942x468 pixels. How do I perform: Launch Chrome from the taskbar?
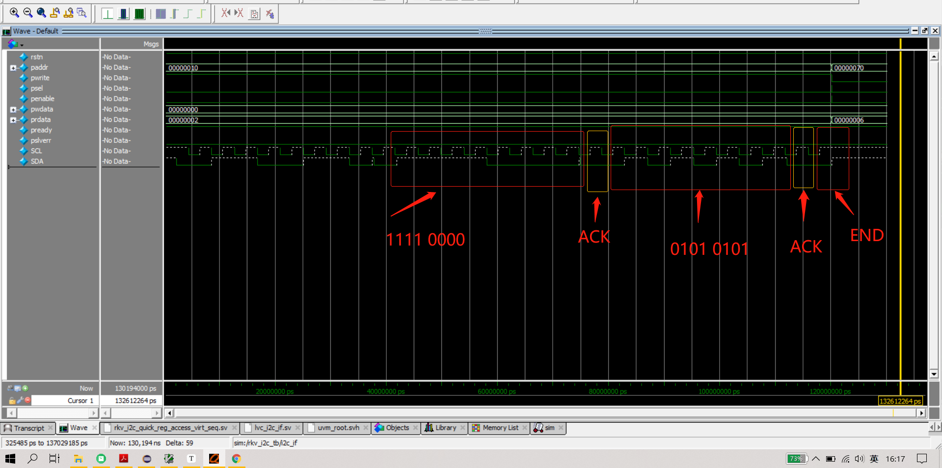point(236,458)
